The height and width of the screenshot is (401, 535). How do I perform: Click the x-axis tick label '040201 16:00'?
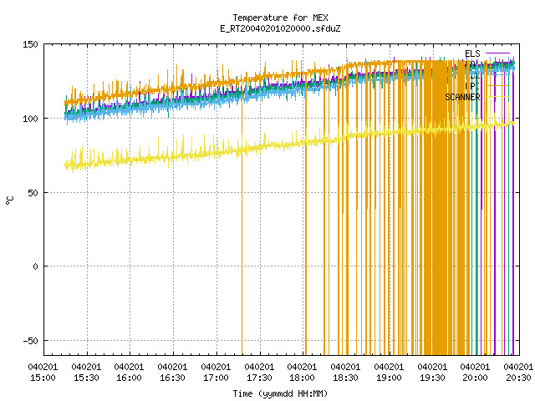point(129,373)
